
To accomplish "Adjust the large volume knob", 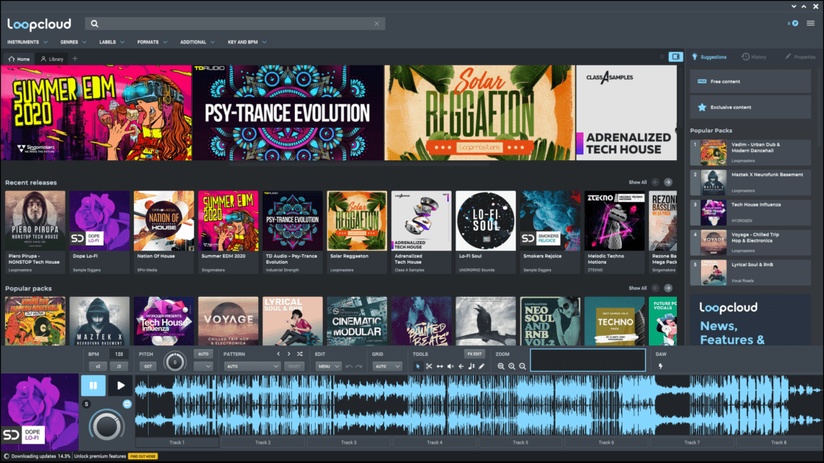I will click(107, 426).
